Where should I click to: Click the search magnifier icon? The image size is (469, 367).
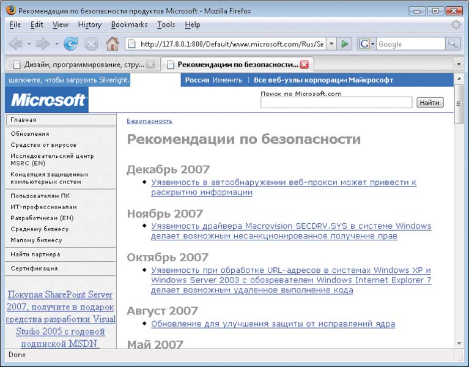tap(452, 44)
